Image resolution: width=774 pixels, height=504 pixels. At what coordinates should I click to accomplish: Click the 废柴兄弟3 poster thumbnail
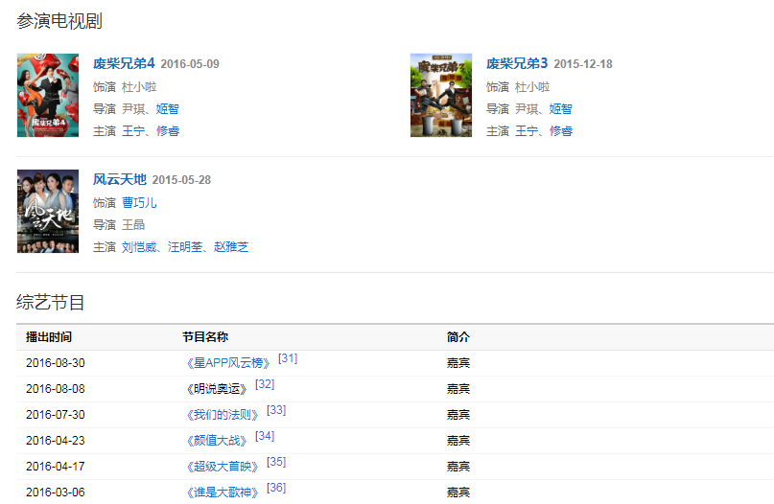tap(440, 95)
